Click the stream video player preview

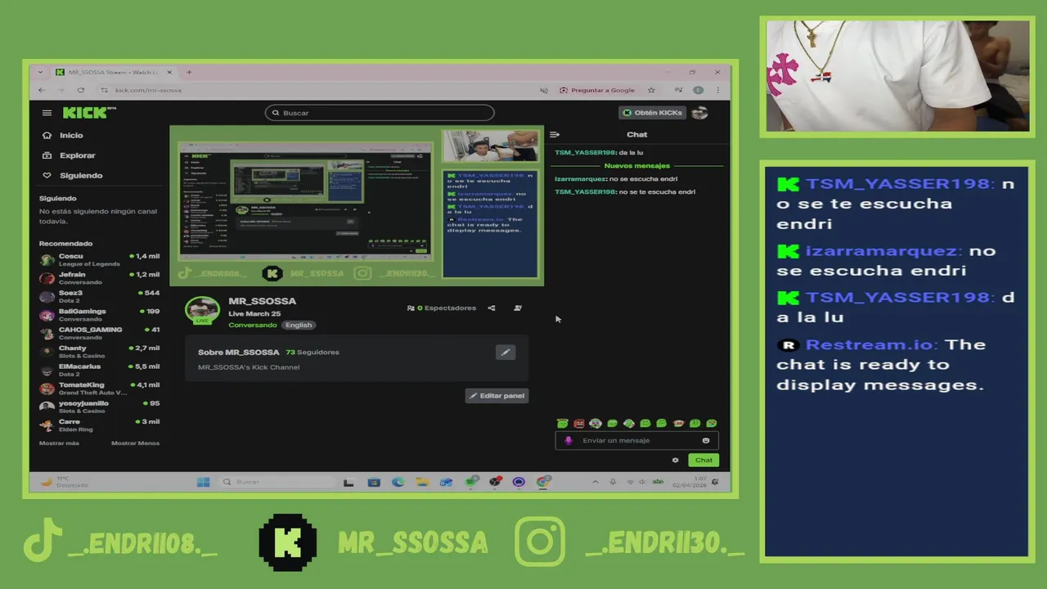point(357,205)
